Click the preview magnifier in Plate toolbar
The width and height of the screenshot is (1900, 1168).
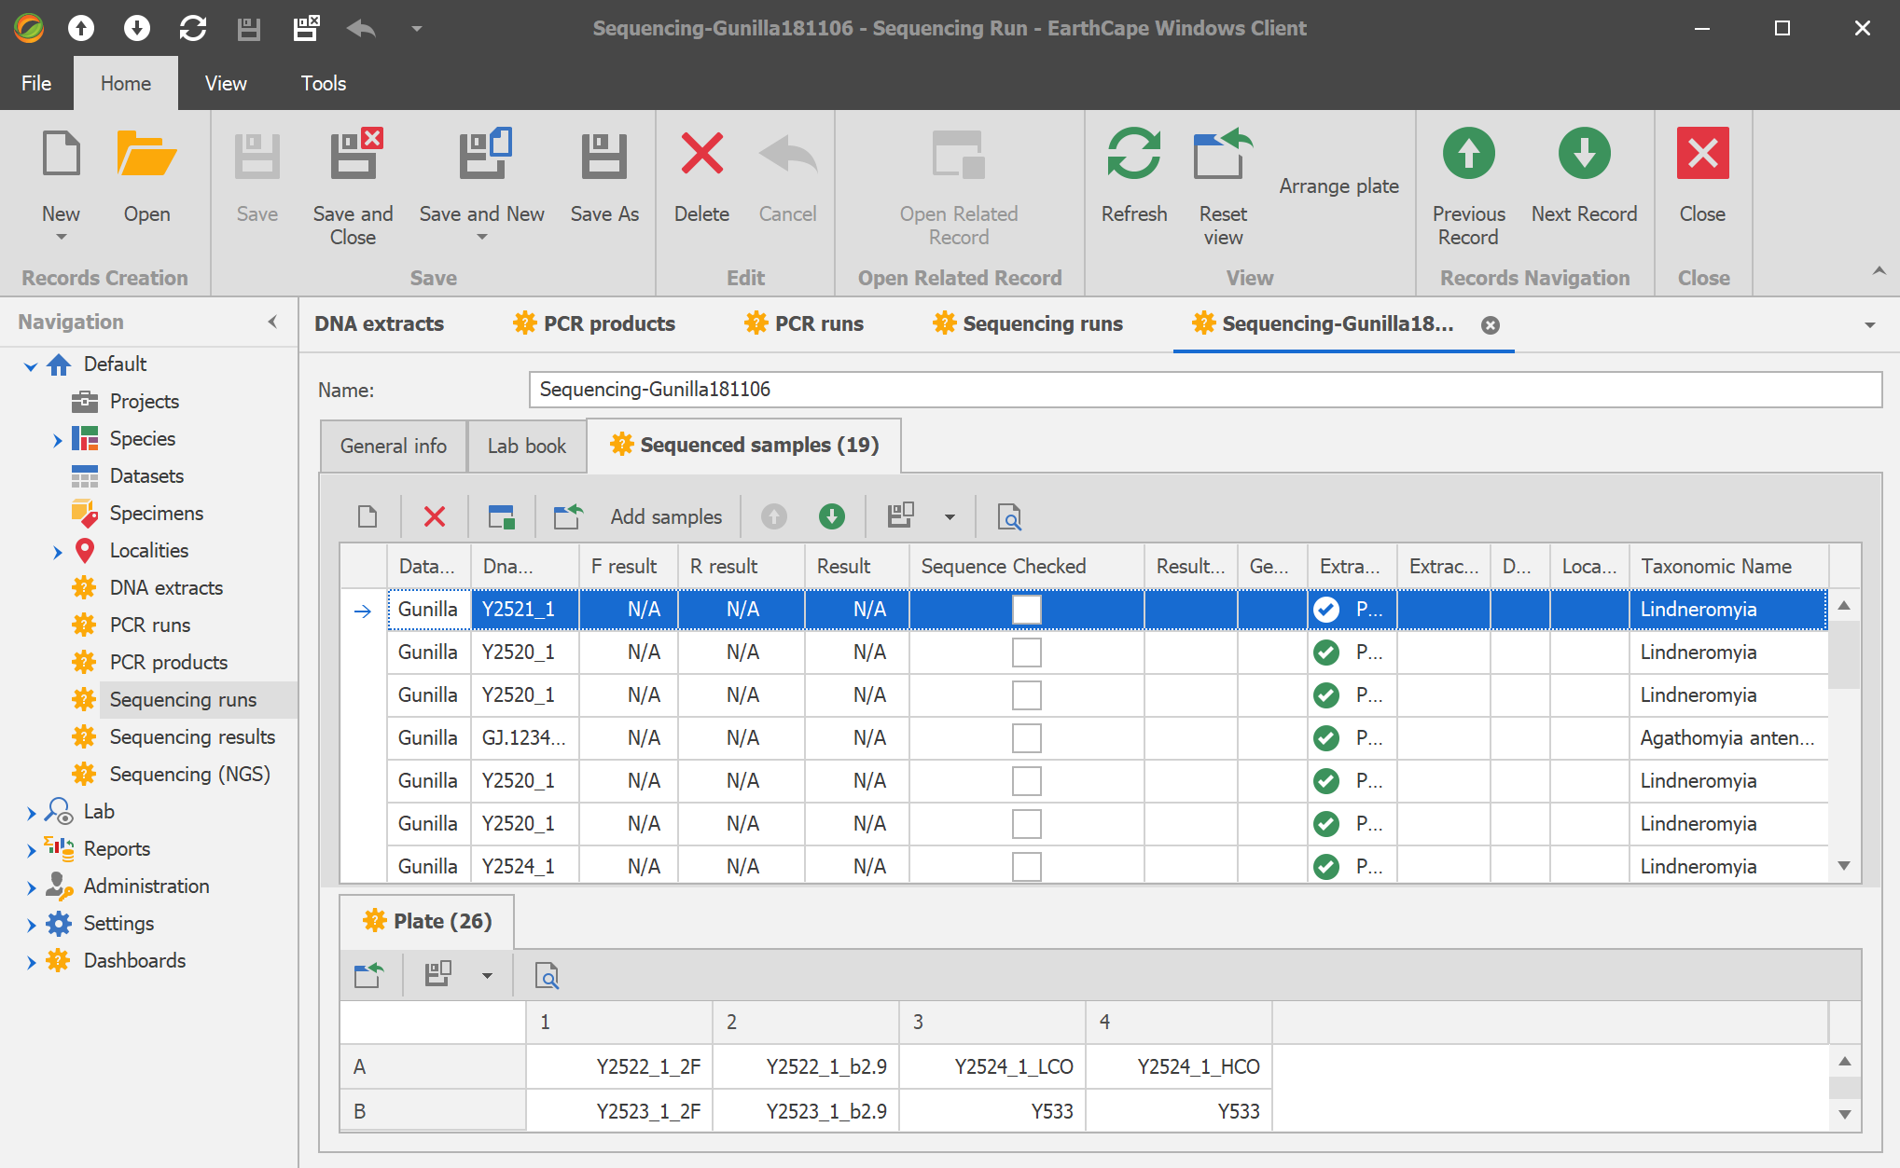coord(548,975)
